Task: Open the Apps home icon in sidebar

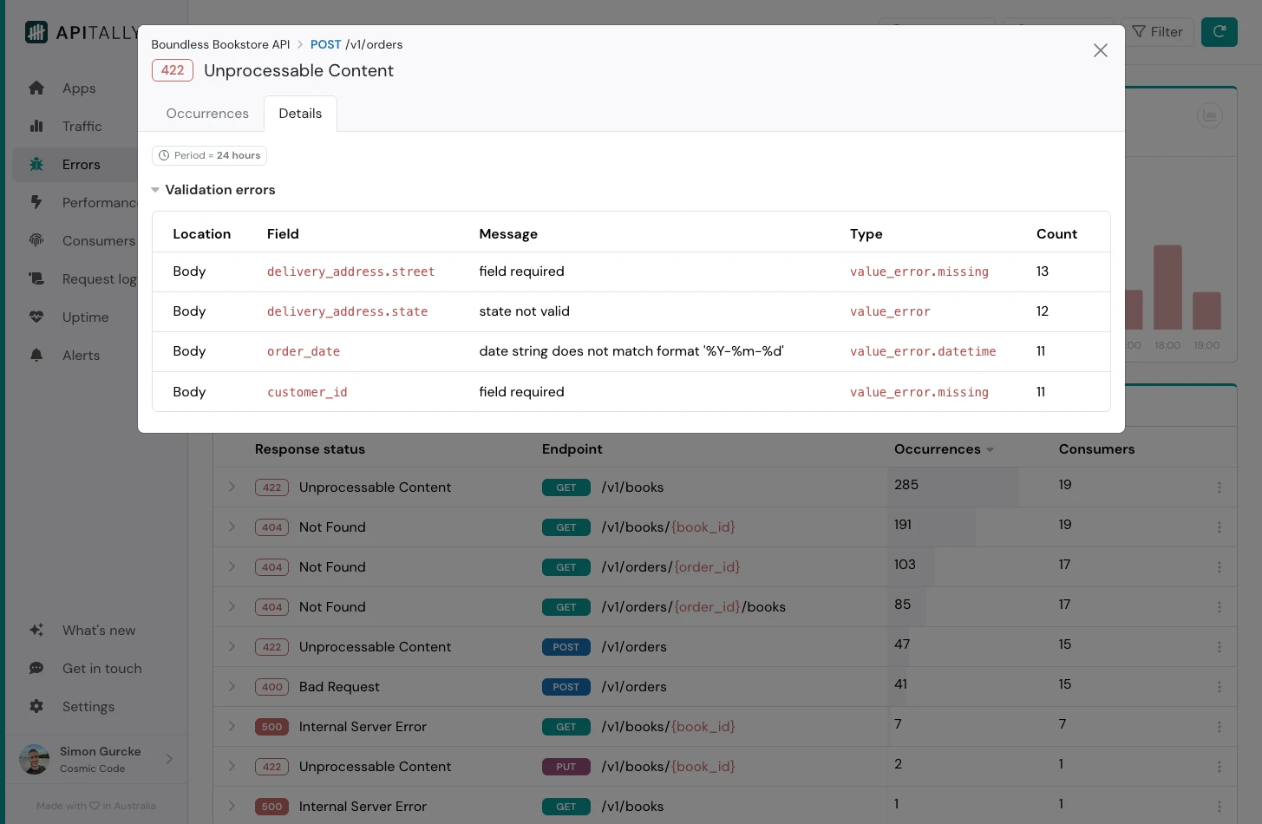Action: coord(36,88)
